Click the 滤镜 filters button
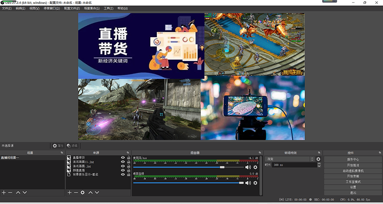This screenshot has height=204, width=383. tap(72, 146)
